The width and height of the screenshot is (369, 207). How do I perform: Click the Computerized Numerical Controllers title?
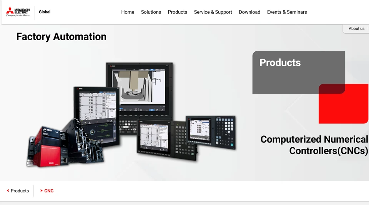314,145
